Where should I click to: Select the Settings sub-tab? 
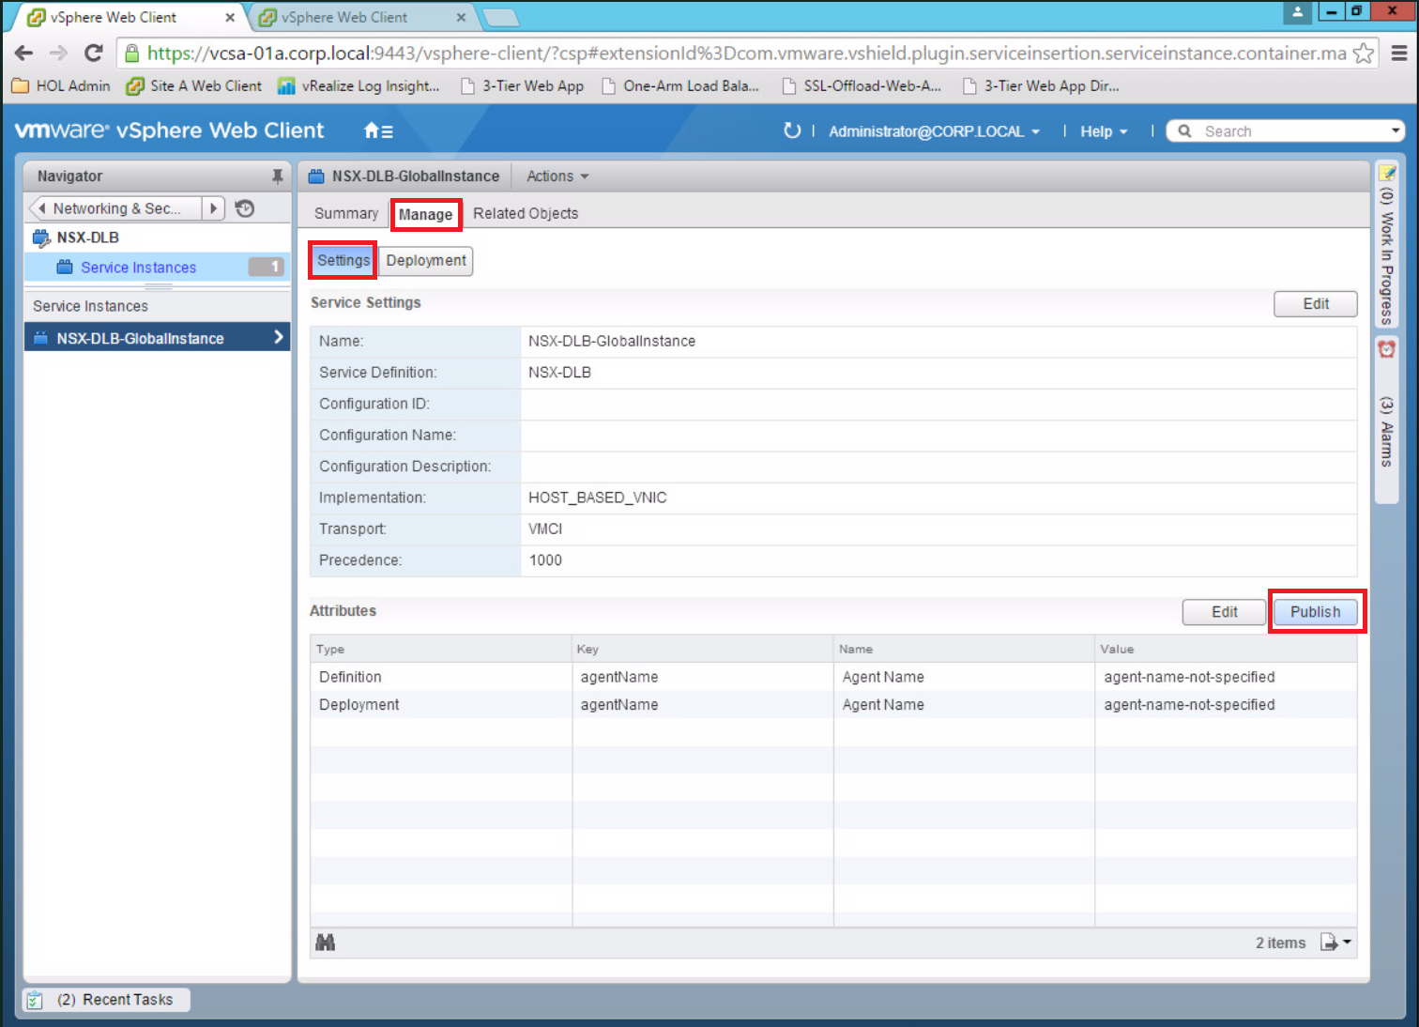343,260
